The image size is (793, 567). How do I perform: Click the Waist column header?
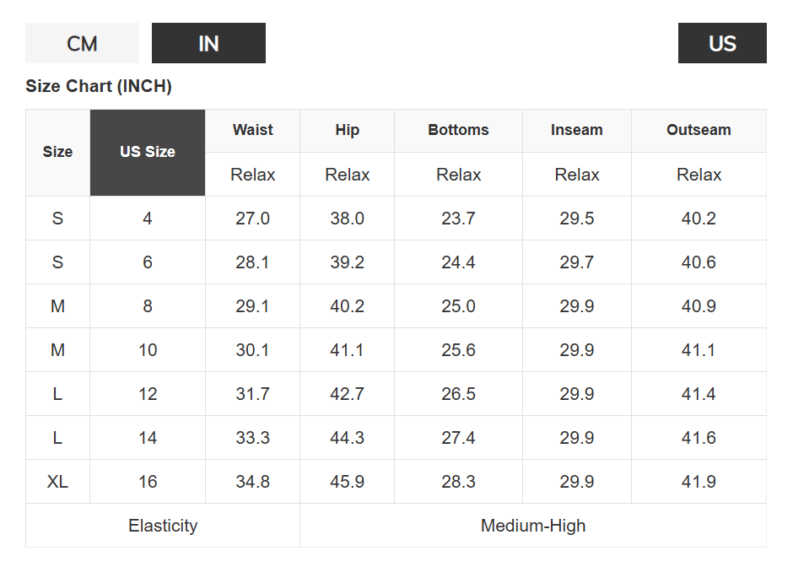click(x=253, y=130)
